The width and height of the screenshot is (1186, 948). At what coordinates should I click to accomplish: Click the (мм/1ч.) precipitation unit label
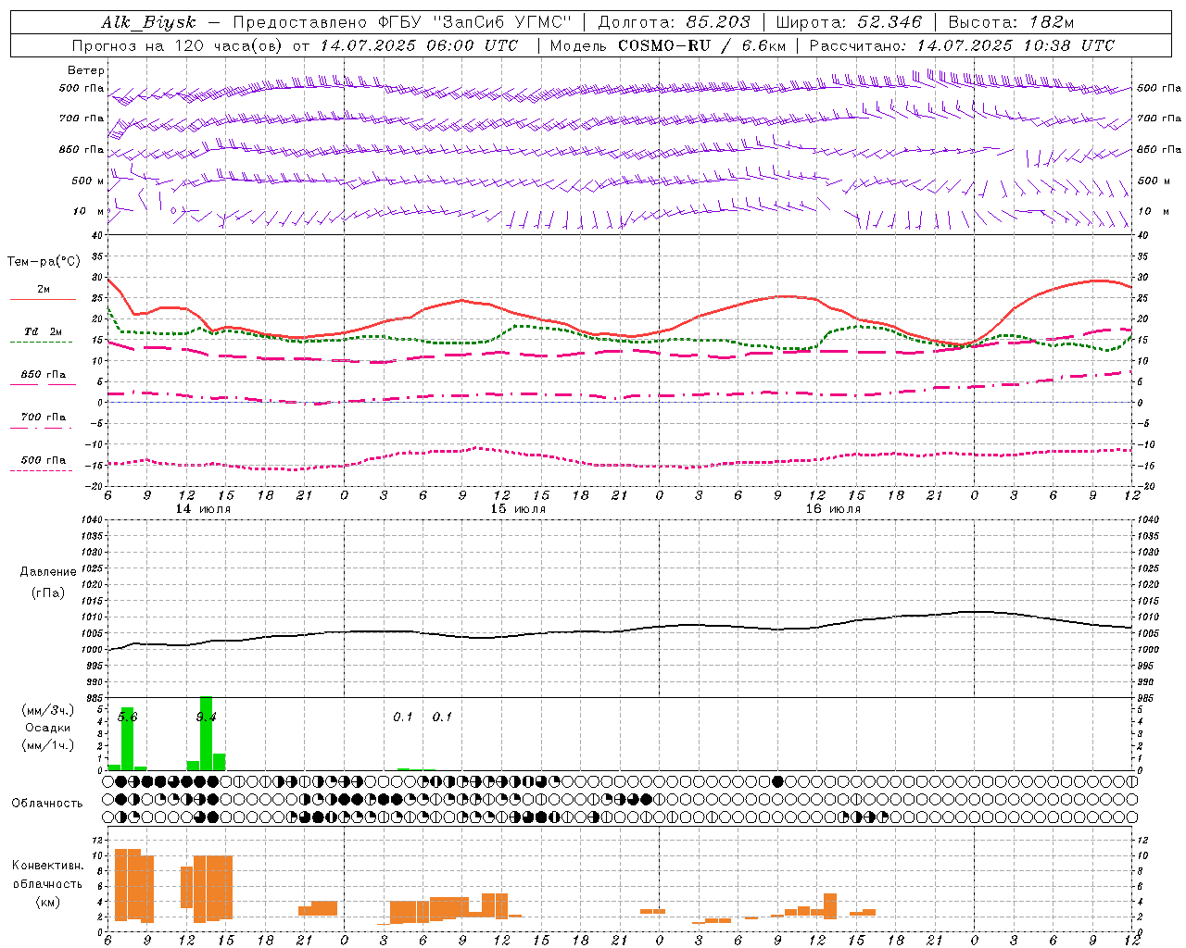tap(47, 745)
